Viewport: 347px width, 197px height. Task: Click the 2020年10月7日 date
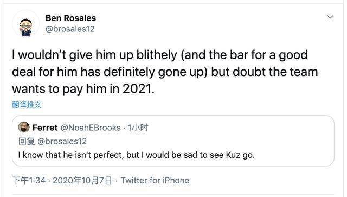[x=82, y=180]
